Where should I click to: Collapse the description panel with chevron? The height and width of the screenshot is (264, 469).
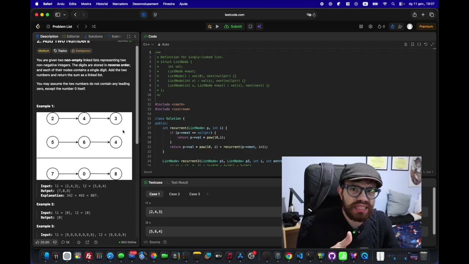point(135,36)
